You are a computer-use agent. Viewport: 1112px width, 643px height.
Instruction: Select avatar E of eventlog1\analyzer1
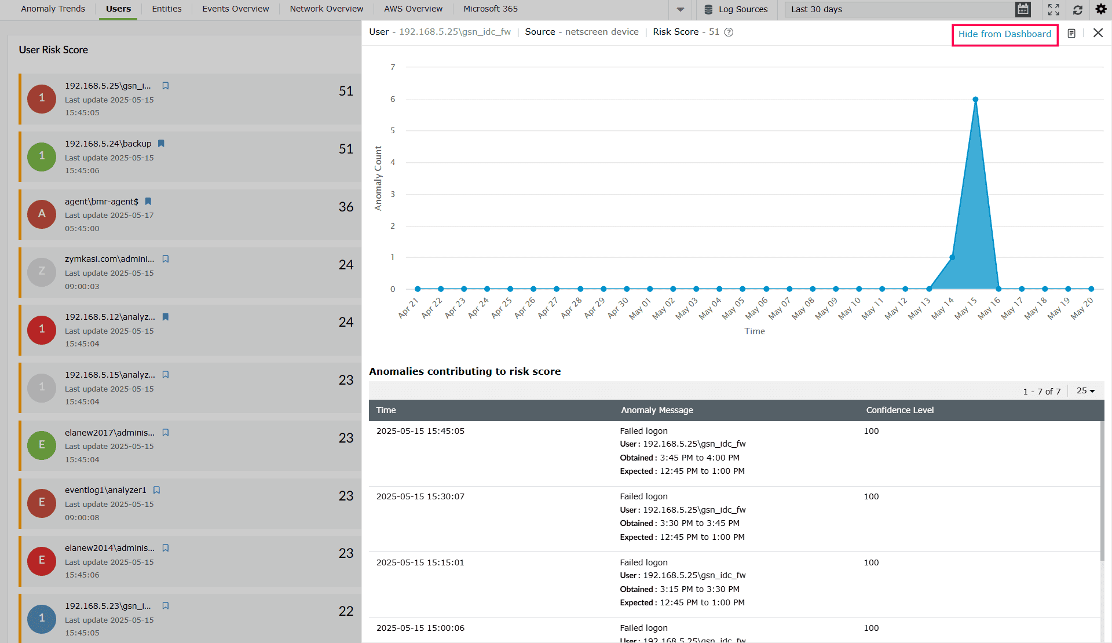coord(42,503)
